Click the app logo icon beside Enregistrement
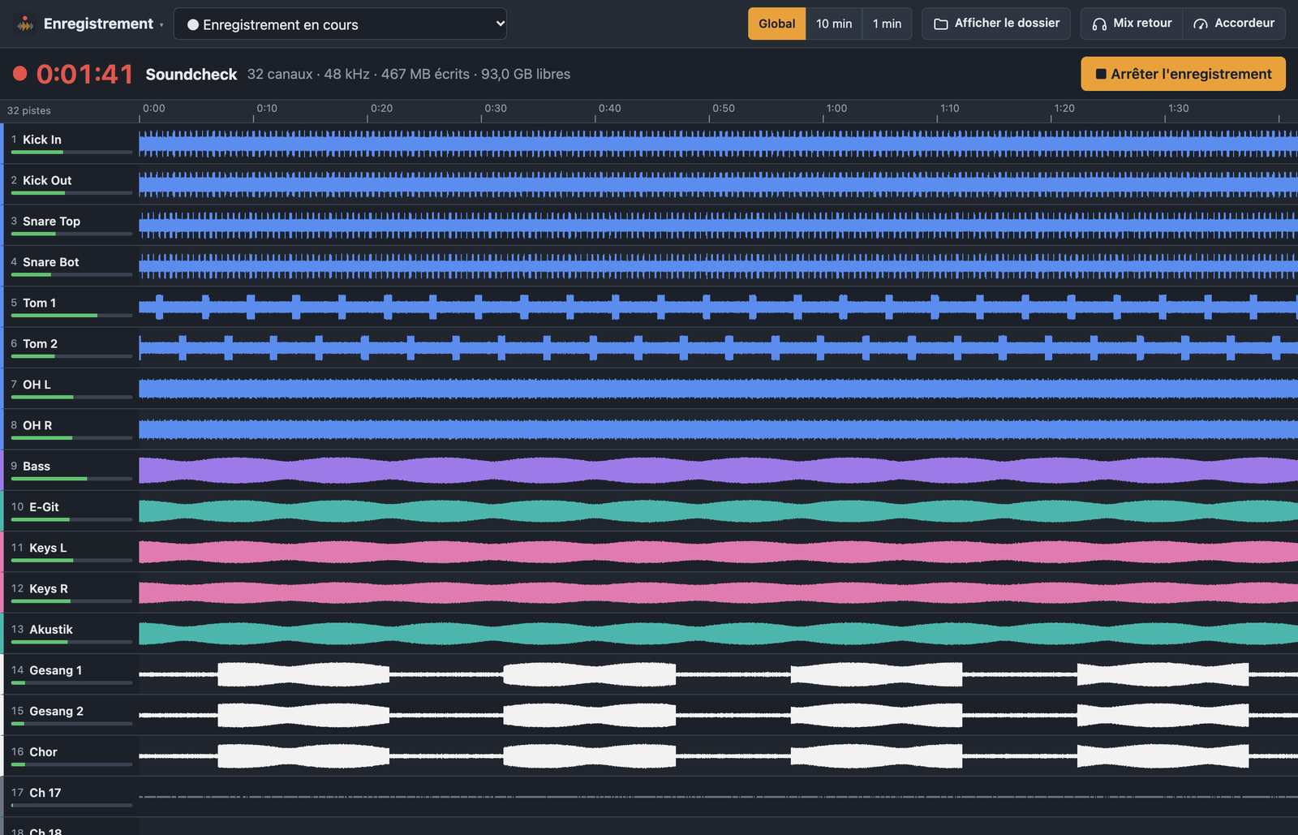1298x835 pixels. point(25,24)
